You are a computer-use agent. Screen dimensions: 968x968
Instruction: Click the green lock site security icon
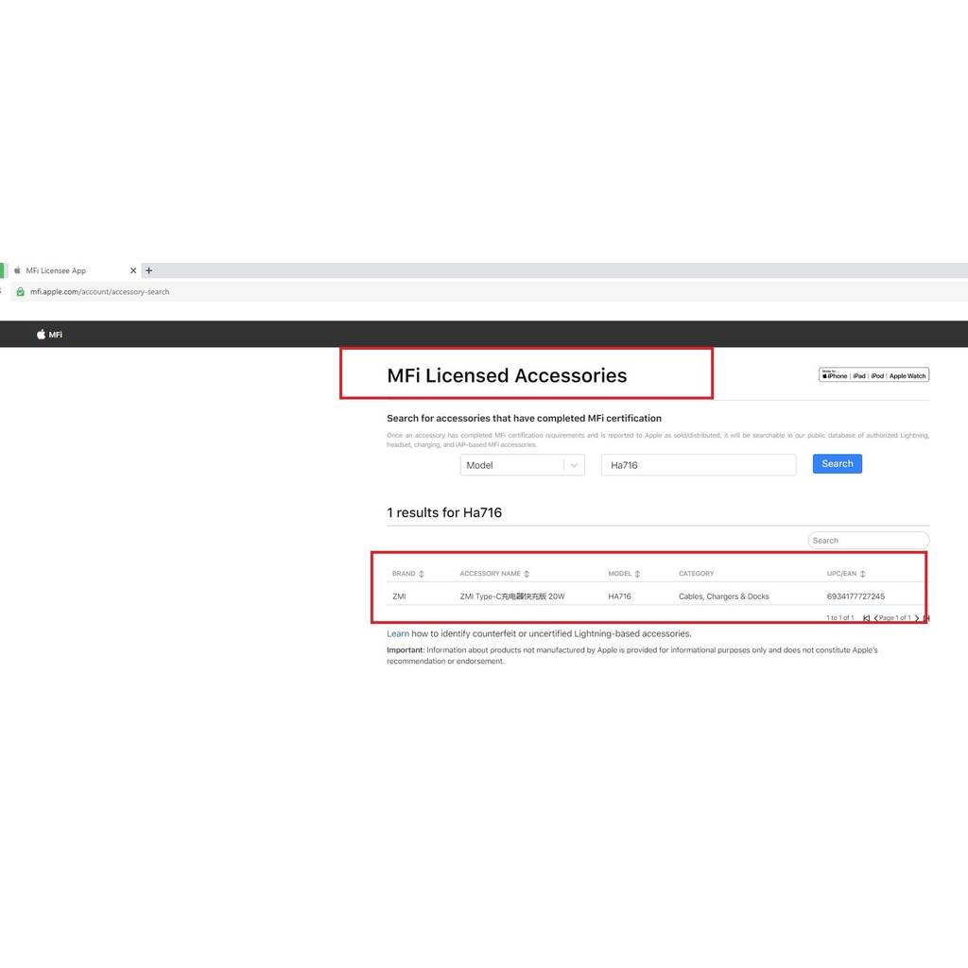pyautogui.click(x=20, y=292)
